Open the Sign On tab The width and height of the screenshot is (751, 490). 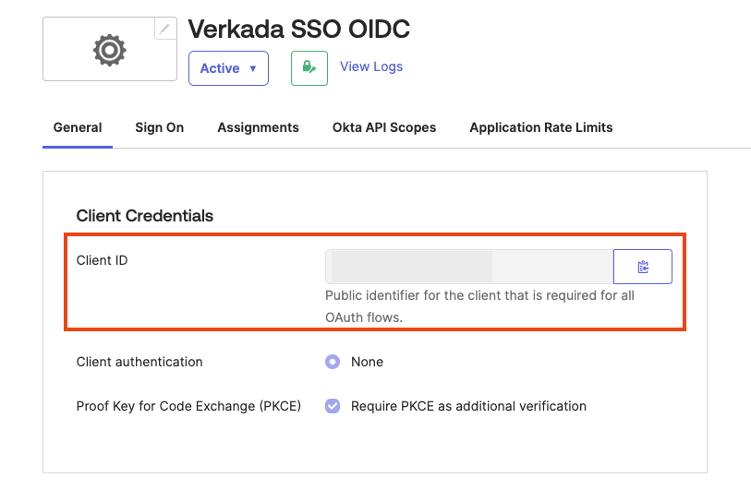[160, 127]
